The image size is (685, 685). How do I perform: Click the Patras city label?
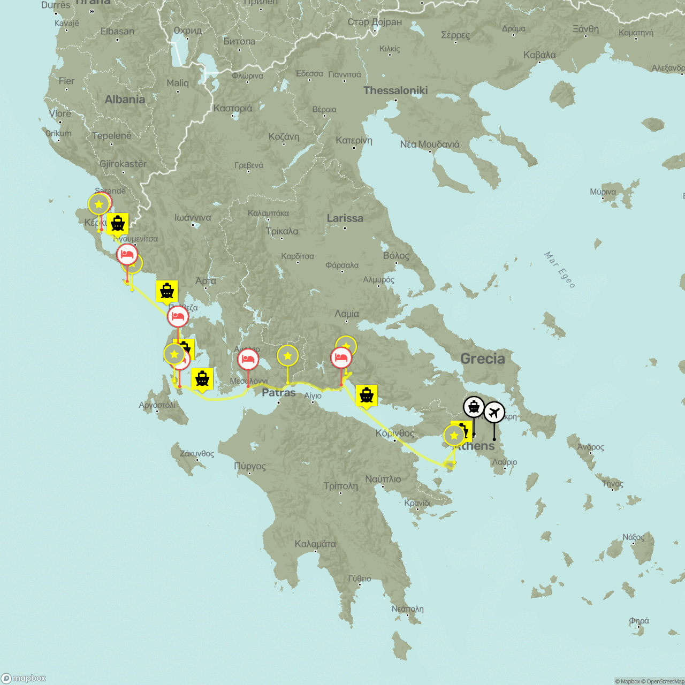click(x=278, y=392)
